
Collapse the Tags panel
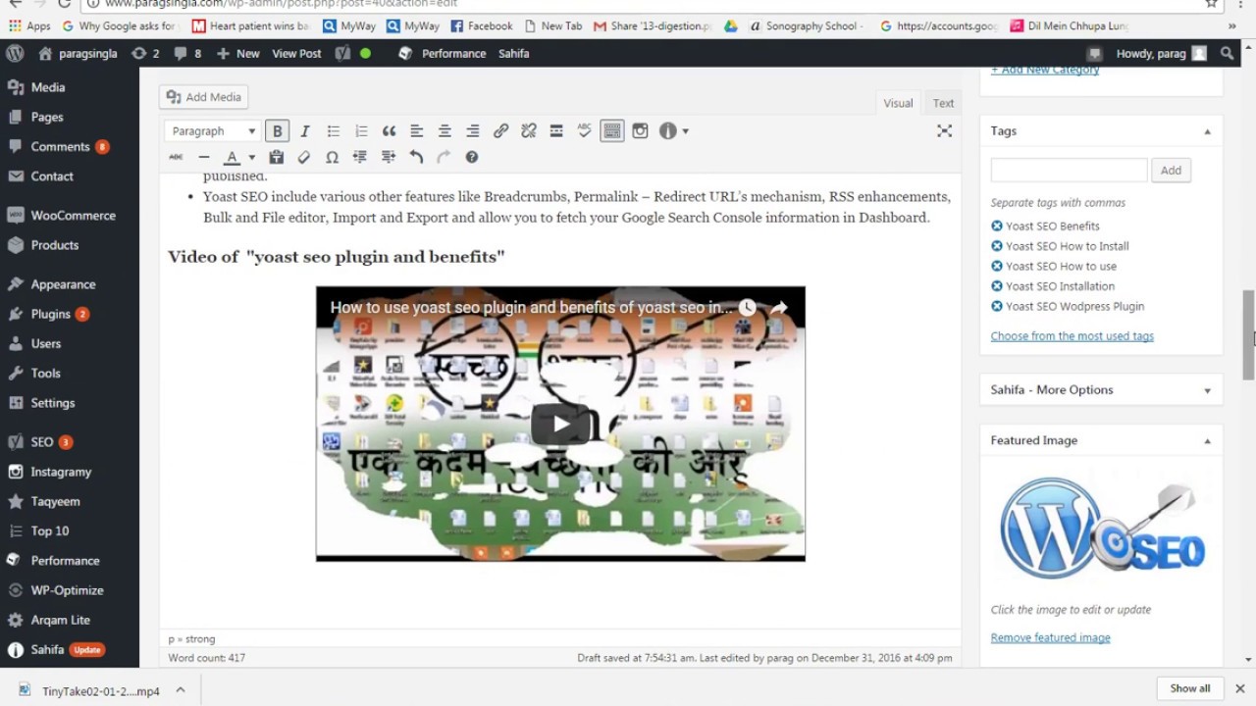(1207, 131)
